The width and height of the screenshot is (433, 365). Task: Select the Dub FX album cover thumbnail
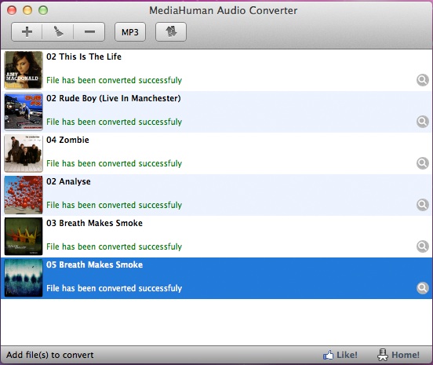click(x=24, y=111)
